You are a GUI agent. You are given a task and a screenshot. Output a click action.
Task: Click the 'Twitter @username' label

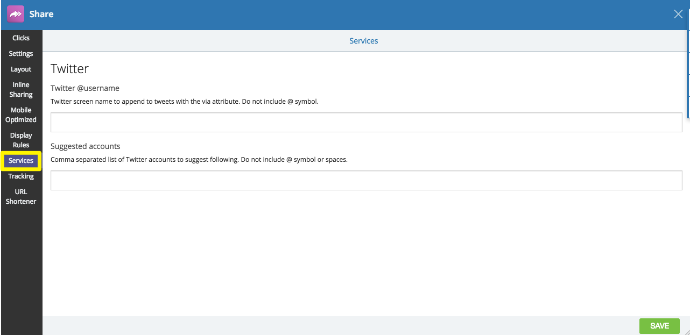pos(85,88)
